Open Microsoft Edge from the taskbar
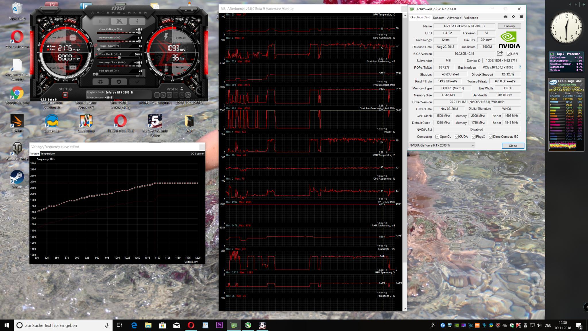588x331 pixels. coord(134,325)
